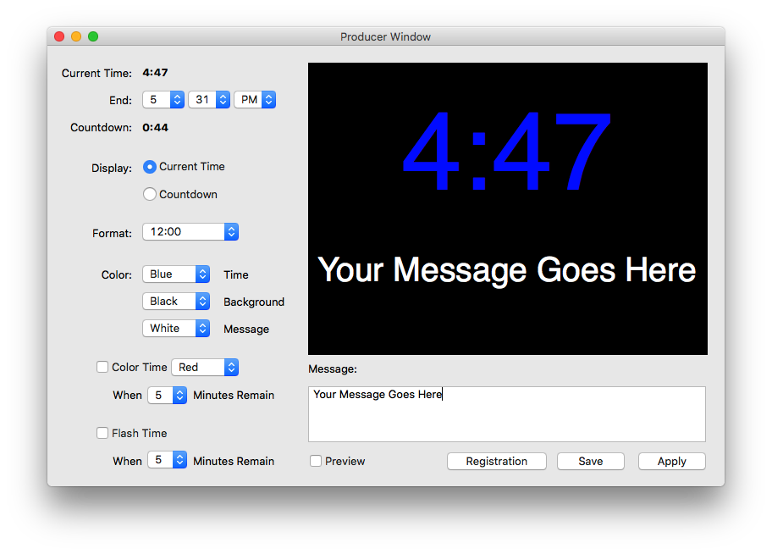Click the End minute stepper showing 31

click(210, 99)
